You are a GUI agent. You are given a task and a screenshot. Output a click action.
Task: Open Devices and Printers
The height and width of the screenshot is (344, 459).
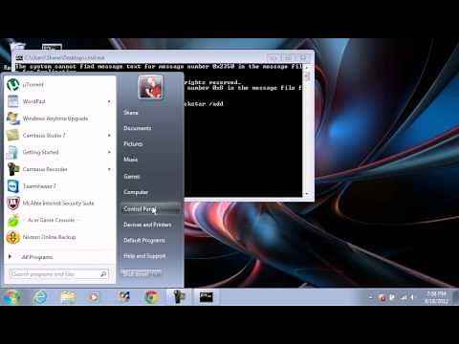click(x=147, y=225)
